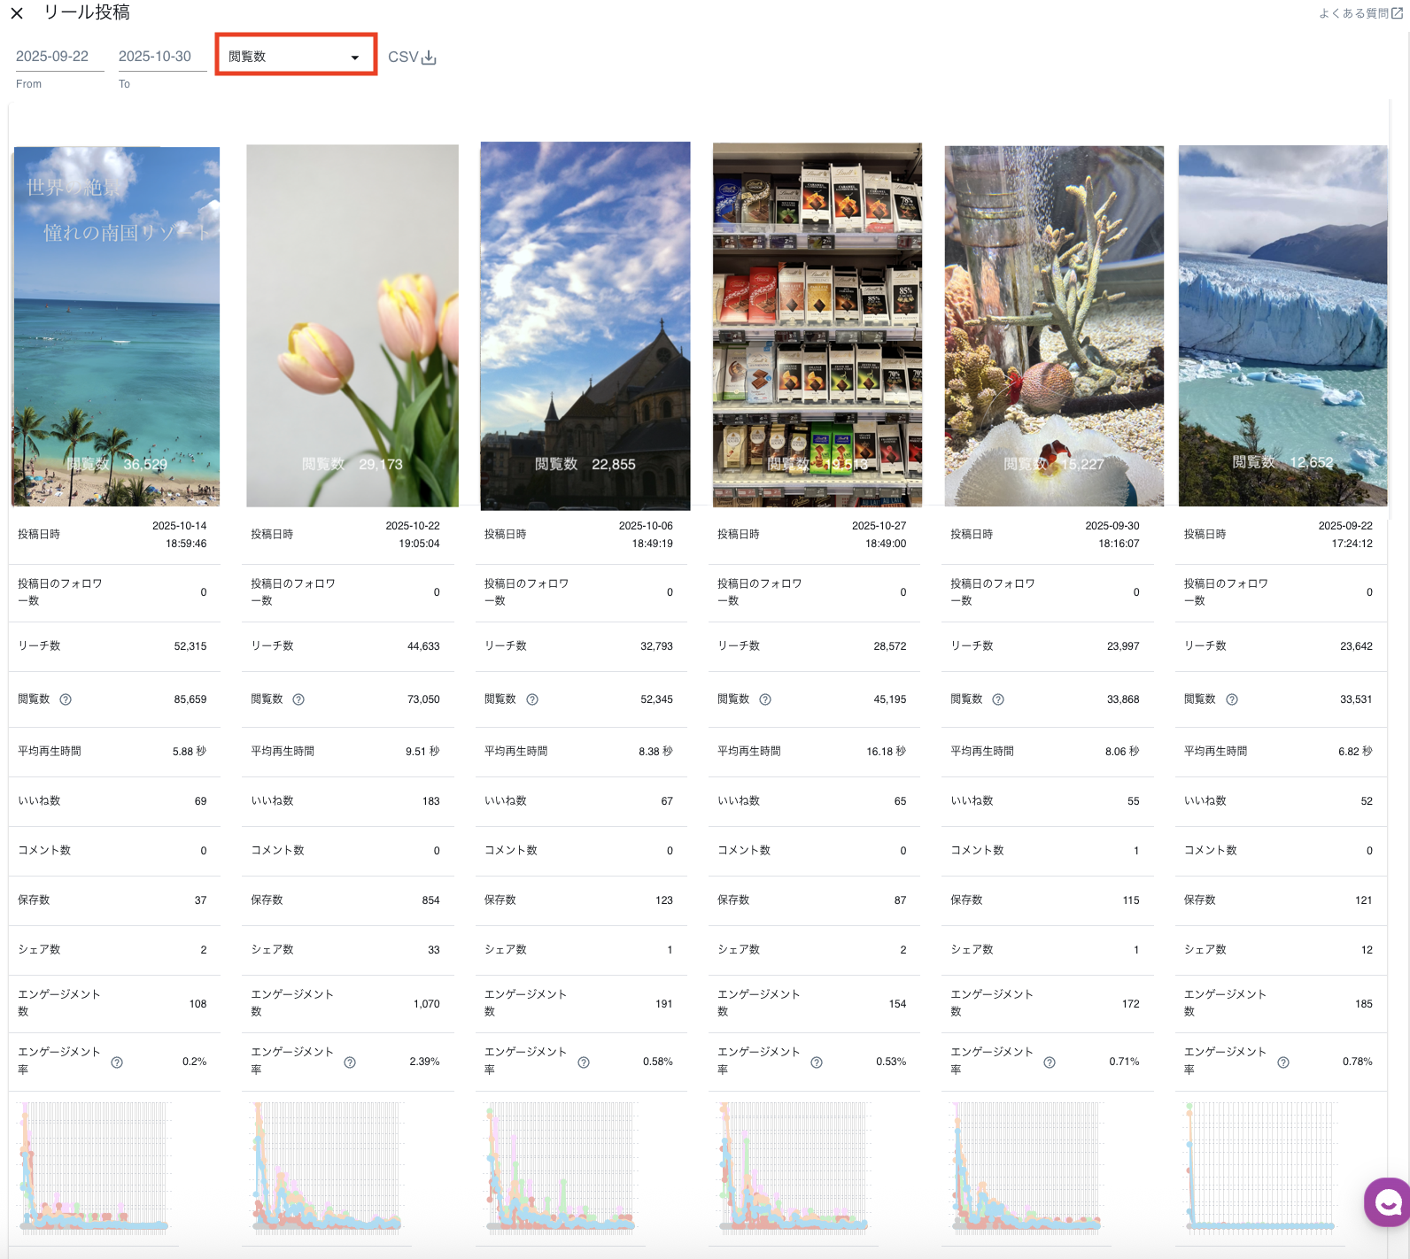Click エンゲージメント率 help icon for glacier reel
The width and height of the screenshot is (1410, 1259).
click(1283, 1062)
